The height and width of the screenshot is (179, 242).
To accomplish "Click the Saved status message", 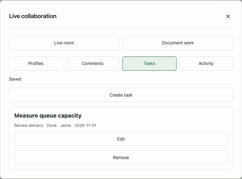I will (x=15, y=79).
